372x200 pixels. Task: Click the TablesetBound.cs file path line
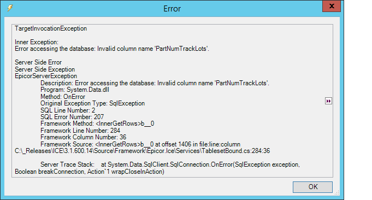(143, 151)
